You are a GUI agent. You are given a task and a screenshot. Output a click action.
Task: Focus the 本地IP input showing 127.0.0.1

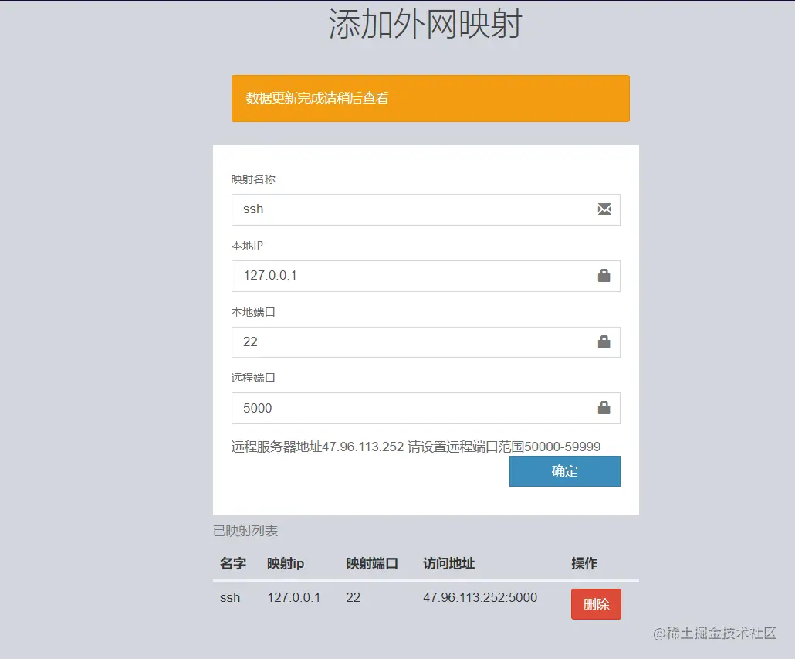[426, 276]
